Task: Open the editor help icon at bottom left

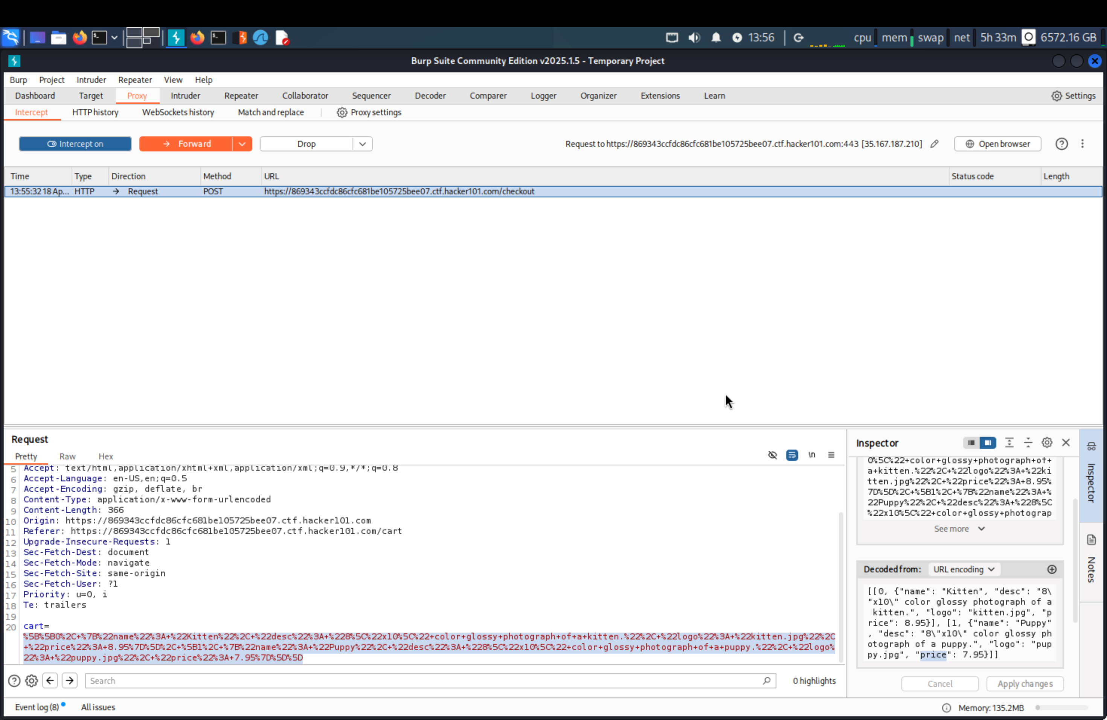Action: (14, 680)
